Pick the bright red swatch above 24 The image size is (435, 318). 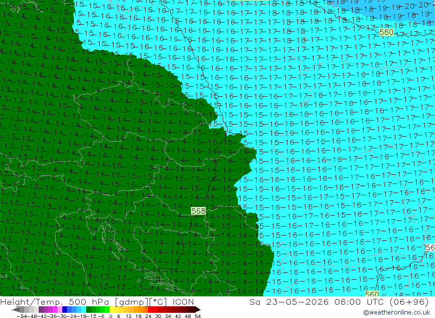click(x=150, y=310)
